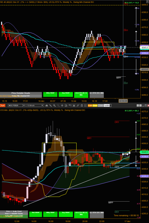Select the white trend line in lower chart

click(x=80, y=183)
